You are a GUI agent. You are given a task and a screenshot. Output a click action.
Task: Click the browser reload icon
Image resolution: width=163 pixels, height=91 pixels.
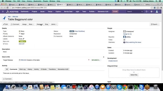coord(7,8)
